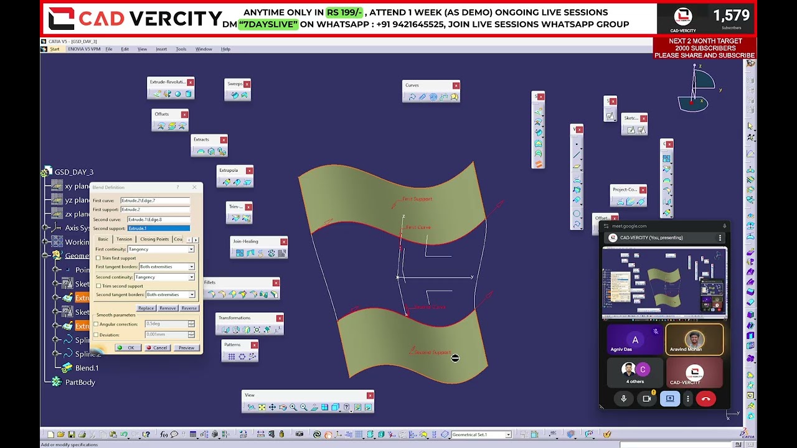Click the First curve input field
797x448 pixels.
(155, 201)
